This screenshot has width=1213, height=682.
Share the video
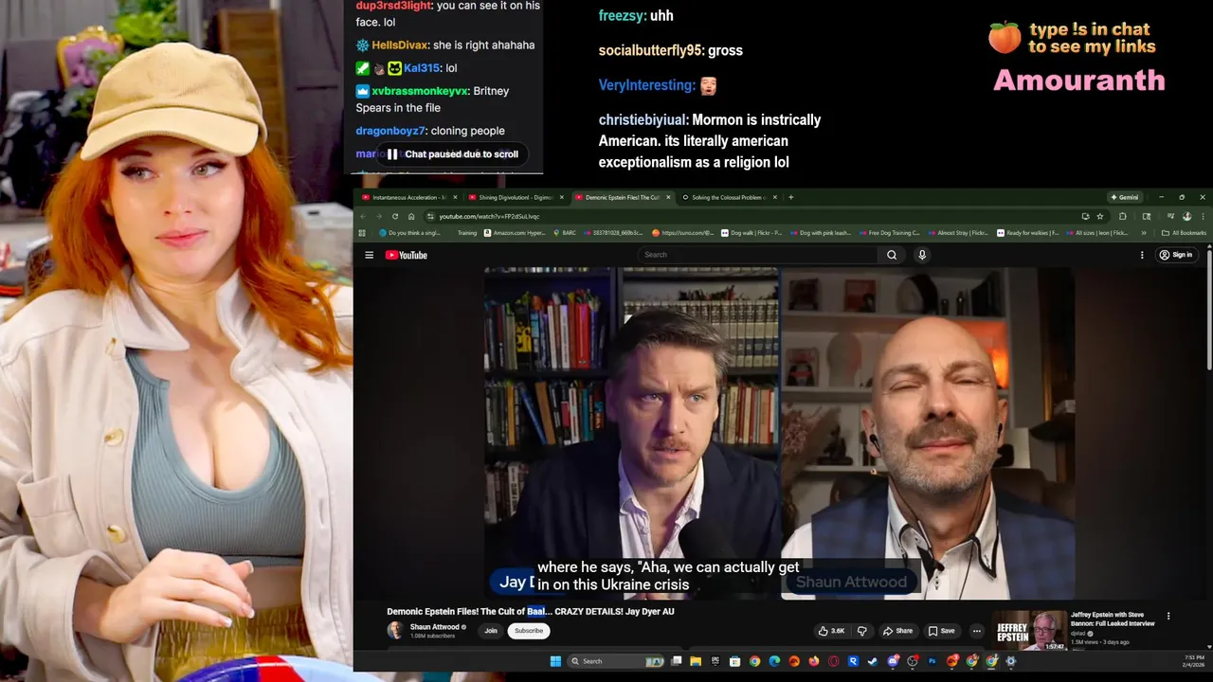click(x=897, y=631)
